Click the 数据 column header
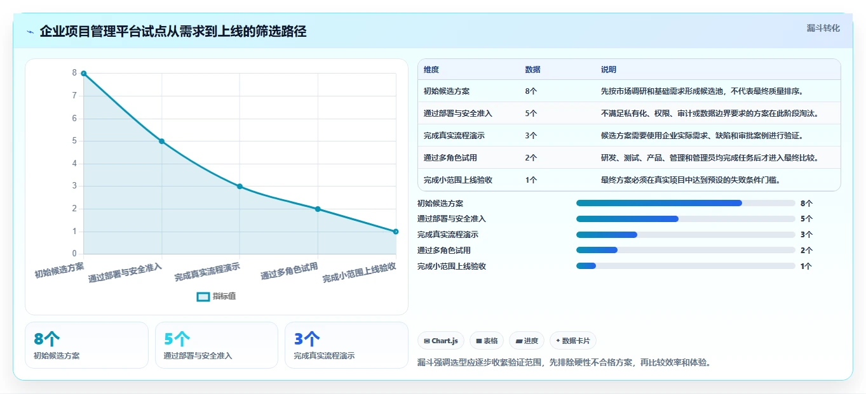This screenshot has width=866, height=394. click(532, 70)
